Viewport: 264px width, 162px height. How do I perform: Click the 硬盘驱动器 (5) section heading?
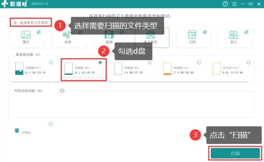tap(28, 55)
